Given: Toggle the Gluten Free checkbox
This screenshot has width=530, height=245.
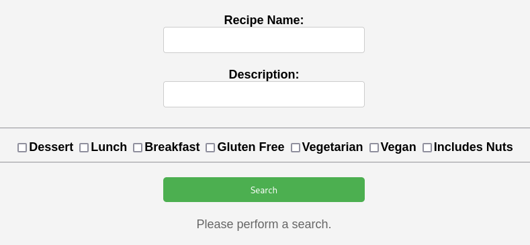Looking at the screenshot, I should [x=210, y=148].
